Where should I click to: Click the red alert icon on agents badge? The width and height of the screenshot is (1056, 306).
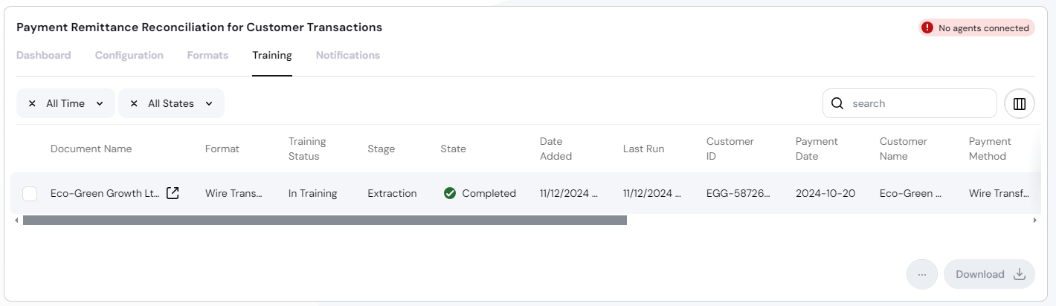927,27
